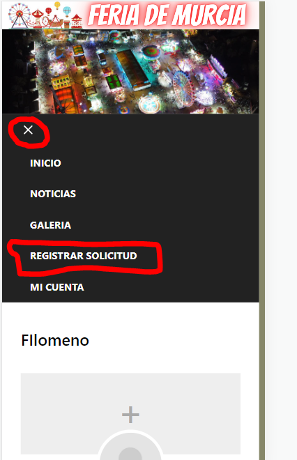This screenshot has width=297, height=460.
Task: Open the NOTICIAS menu item
Action: (x=53, y=194)
